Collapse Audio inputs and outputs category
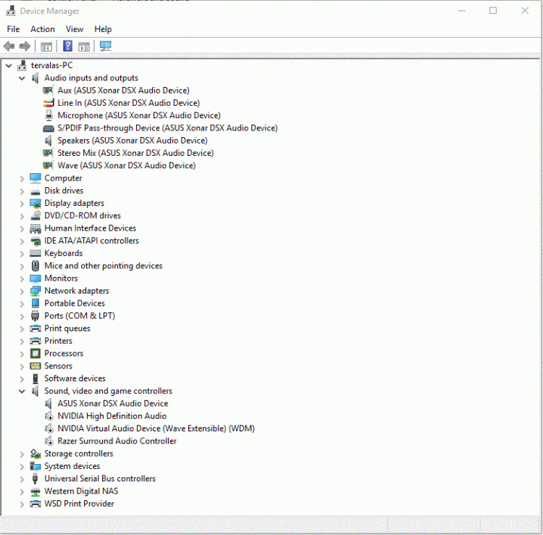Screen dimensions: 543x535 [x=22, y=78]
